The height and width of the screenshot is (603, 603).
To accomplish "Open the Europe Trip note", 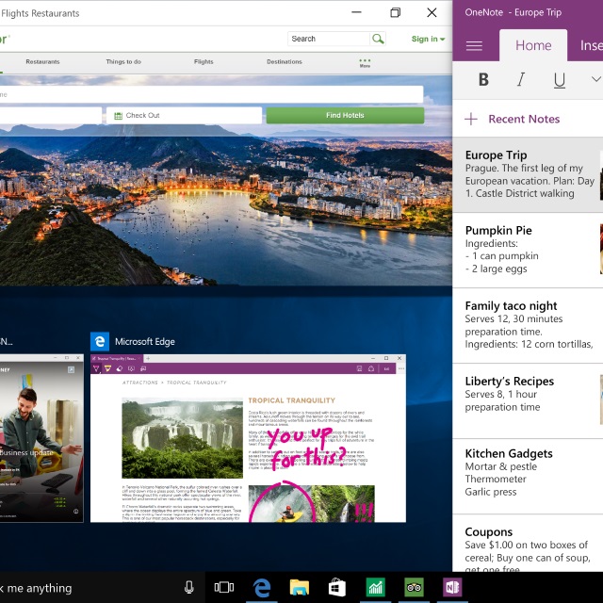I will click(528, 174).
